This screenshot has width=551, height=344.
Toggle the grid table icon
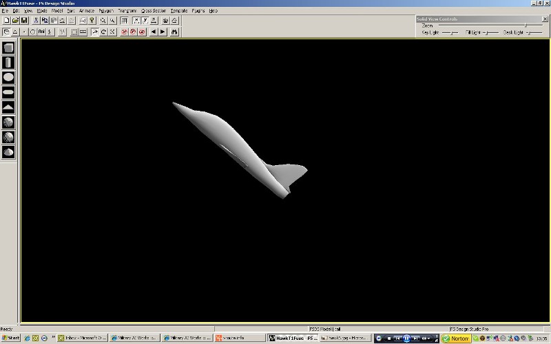124,21
